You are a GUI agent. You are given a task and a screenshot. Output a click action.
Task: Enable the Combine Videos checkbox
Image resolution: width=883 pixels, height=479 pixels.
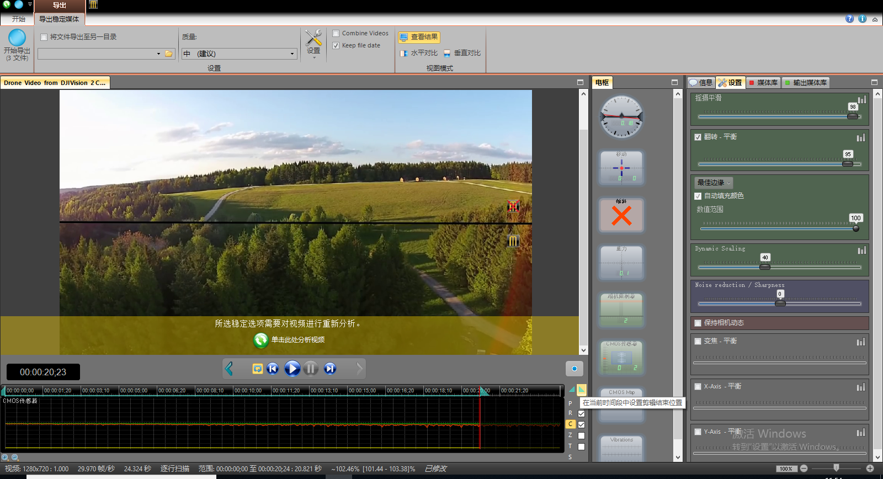click(336, 33)
